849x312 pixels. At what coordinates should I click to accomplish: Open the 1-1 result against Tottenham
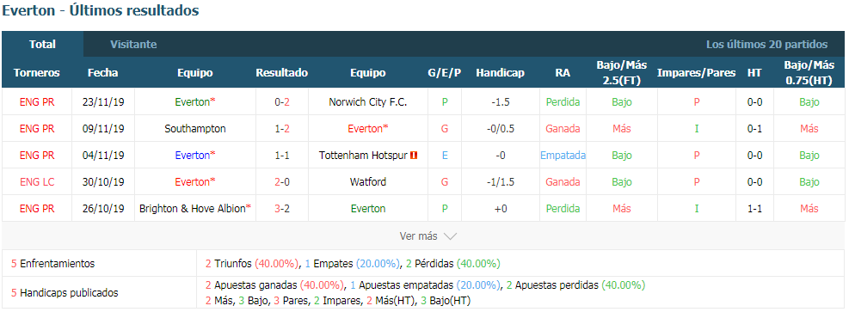(281, 156)
